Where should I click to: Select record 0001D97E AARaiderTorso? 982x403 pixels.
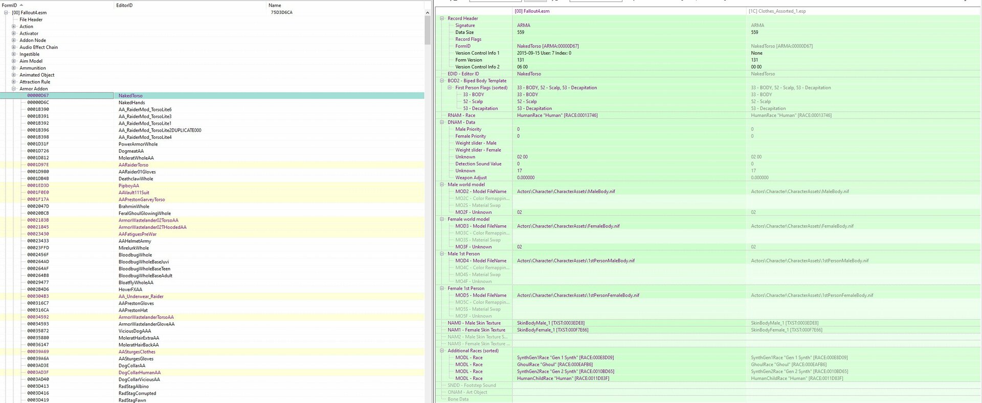212,165
